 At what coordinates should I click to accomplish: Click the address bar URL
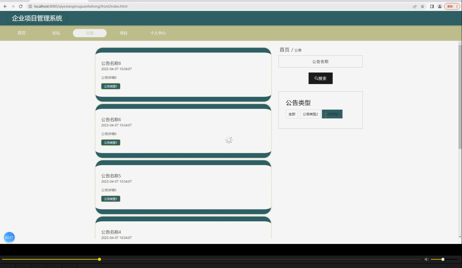81,6
